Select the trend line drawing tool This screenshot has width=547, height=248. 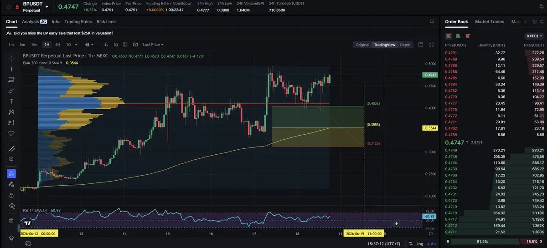(11, 69)
